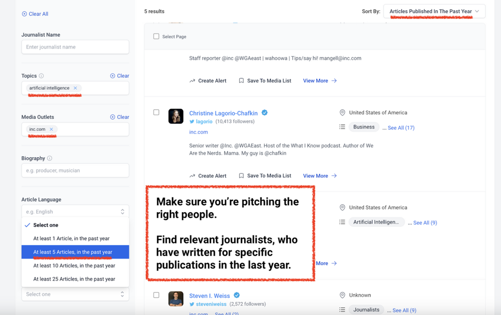This screenshot has height=315, width=501.
Task: Remove the inc.com media outlet tag
Action: 51,129
